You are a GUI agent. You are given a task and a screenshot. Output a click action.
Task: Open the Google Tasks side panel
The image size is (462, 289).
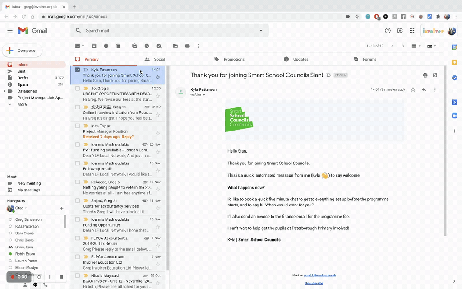pyautogui.click(x=455, y=78)
